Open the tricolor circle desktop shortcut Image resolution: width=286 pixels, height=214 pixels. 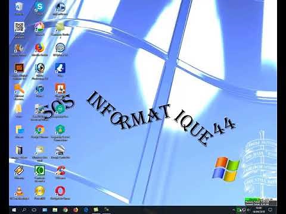tap(39, 27)
